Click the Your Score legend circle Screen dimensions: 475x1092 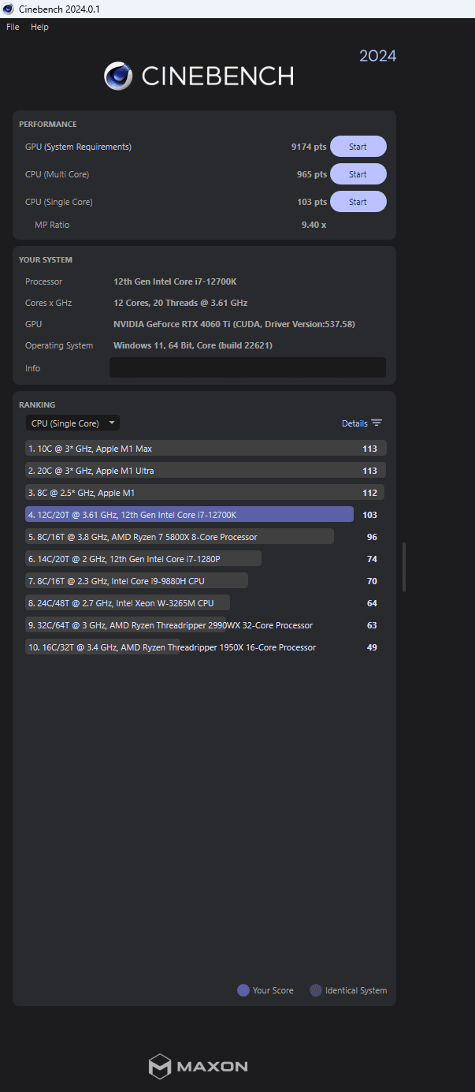(x=243, y=990)
